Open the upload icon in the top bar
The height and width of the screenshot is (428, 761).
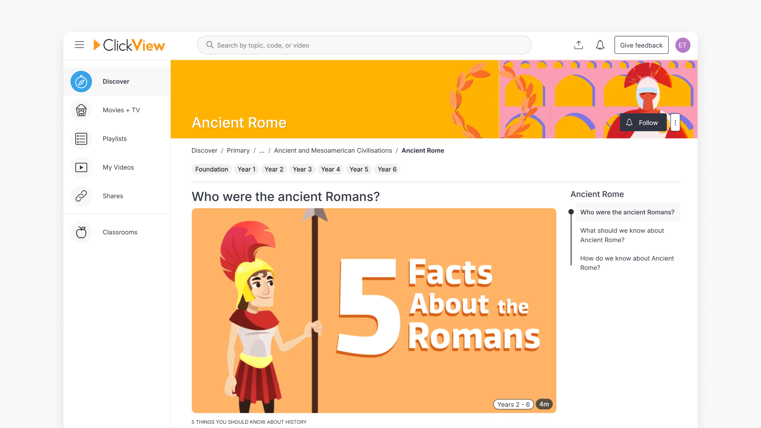point(578,45)
